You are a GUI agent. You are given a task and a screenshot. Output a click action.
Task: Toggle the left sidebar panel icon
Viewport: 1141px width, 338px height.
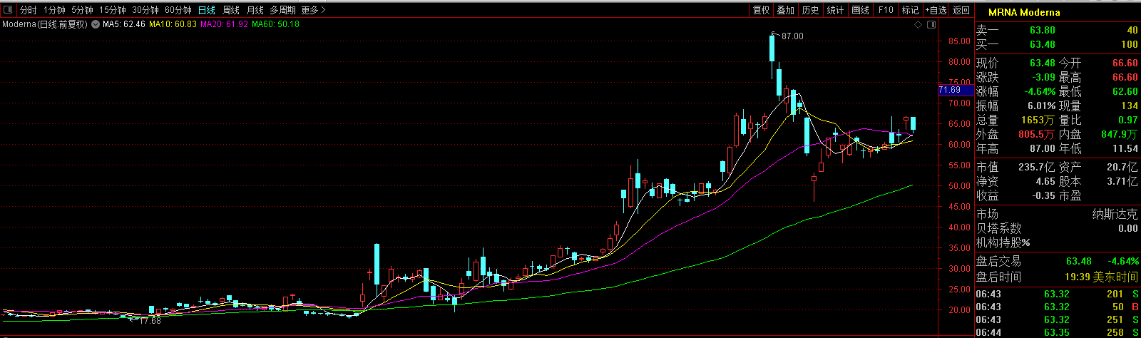(9, 10)
